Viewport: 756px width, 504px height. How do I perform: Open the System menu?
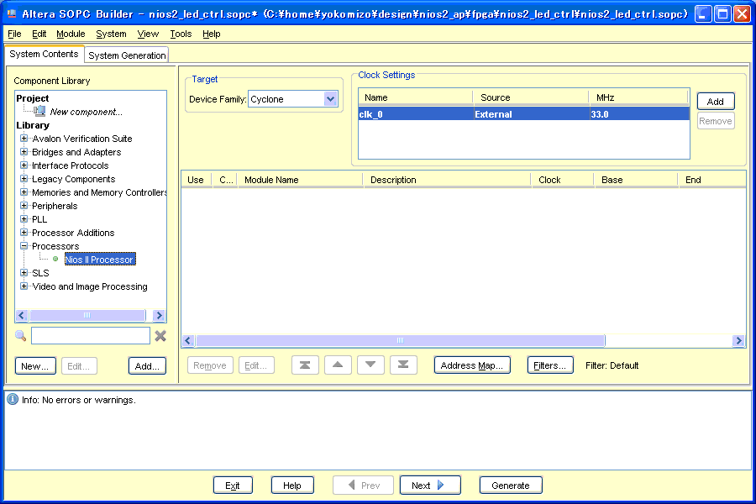click(x=111, y=34)
